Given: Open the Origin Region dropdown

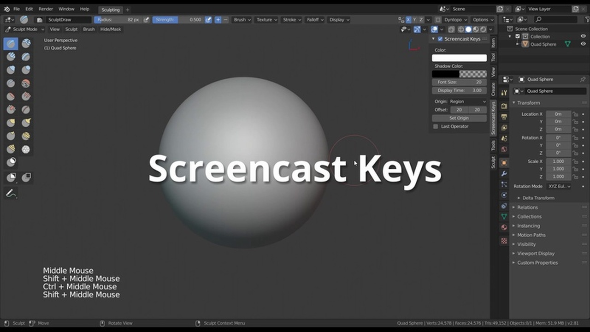Looking at the screenshot, I should click(467, 101).
